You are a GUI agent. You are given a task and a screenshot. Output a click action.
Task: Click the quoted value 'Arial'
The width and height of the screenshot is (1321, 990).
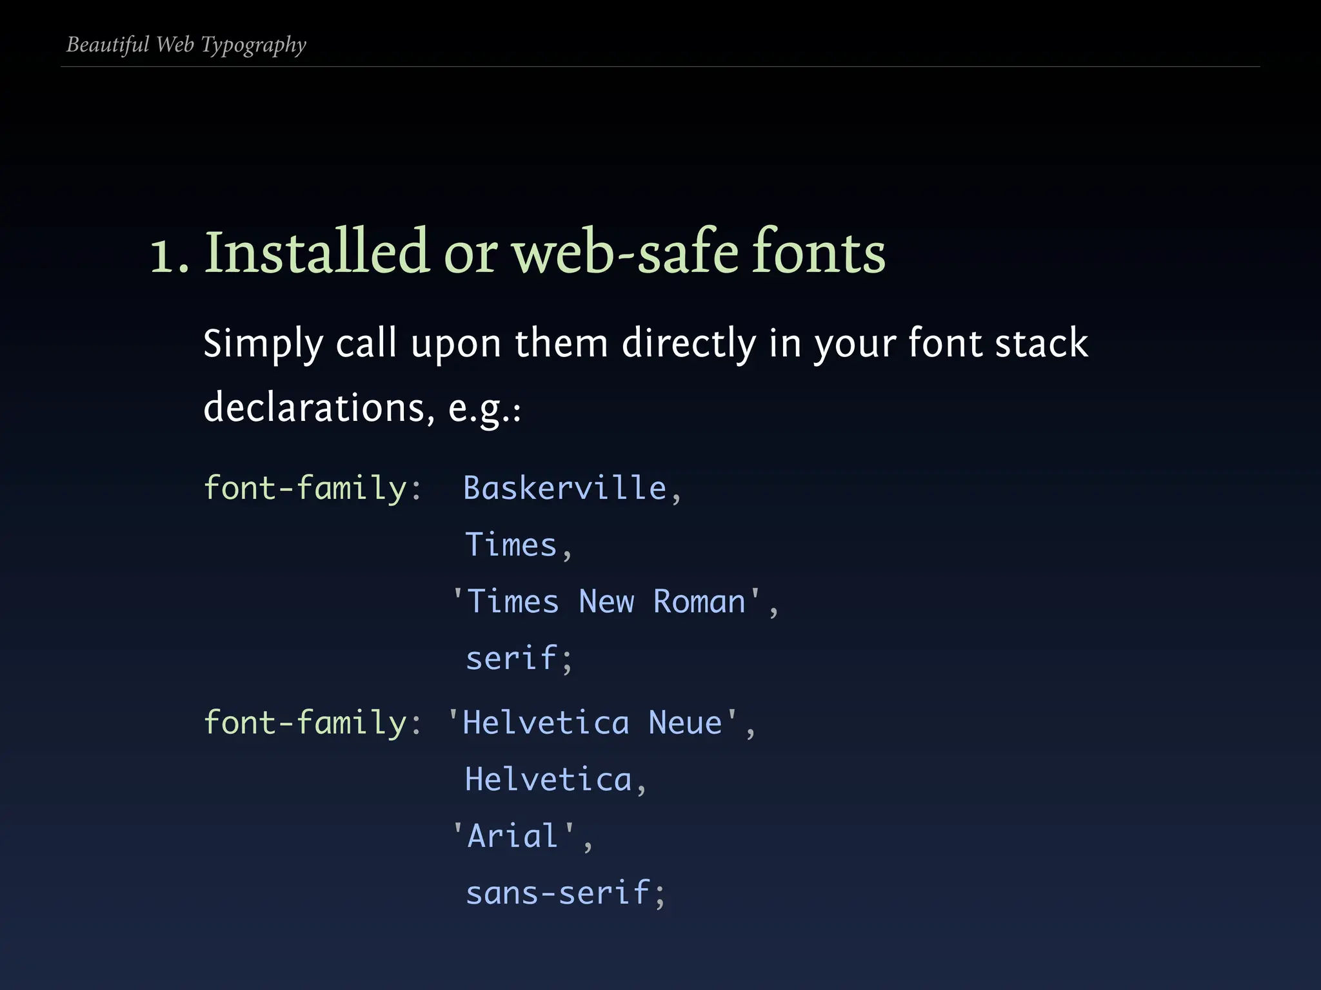tap(522, 837)
